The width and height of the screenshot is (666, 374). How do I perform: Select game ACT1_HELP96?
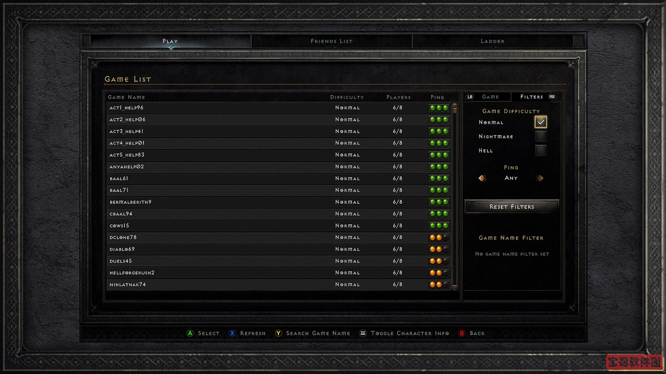point(278,108)
